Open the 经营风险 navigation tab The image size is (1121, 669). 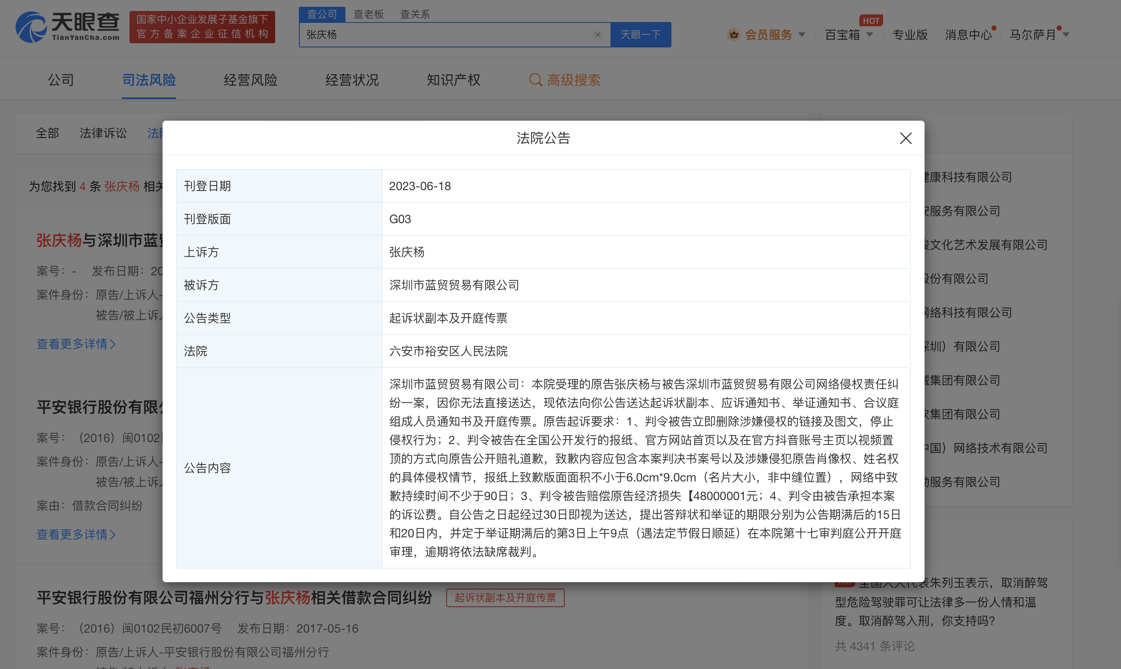tap(251, 80)
